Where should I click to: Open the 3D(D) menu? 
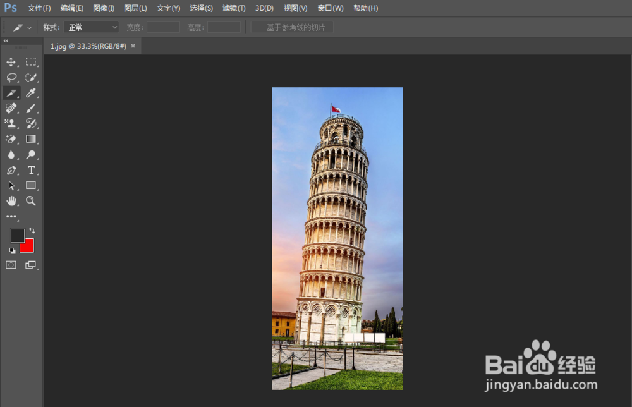point(264,8)
